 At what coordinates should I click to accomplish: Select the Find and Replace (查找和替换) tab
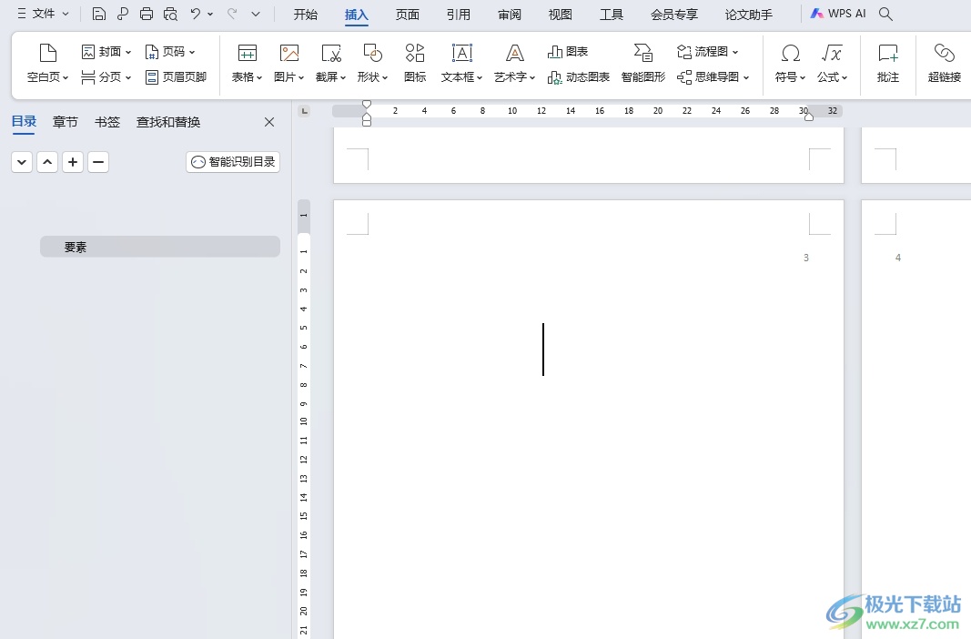pos(168,122)
